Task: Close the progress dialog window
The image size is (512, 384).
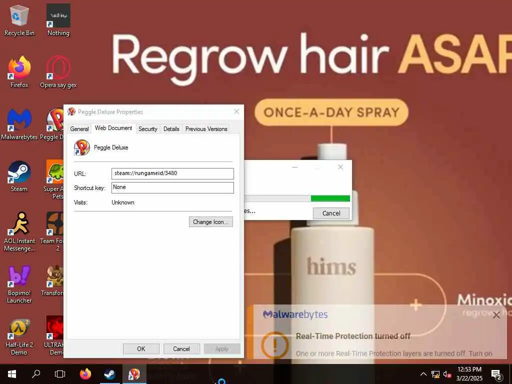Action: click(340, 167)
